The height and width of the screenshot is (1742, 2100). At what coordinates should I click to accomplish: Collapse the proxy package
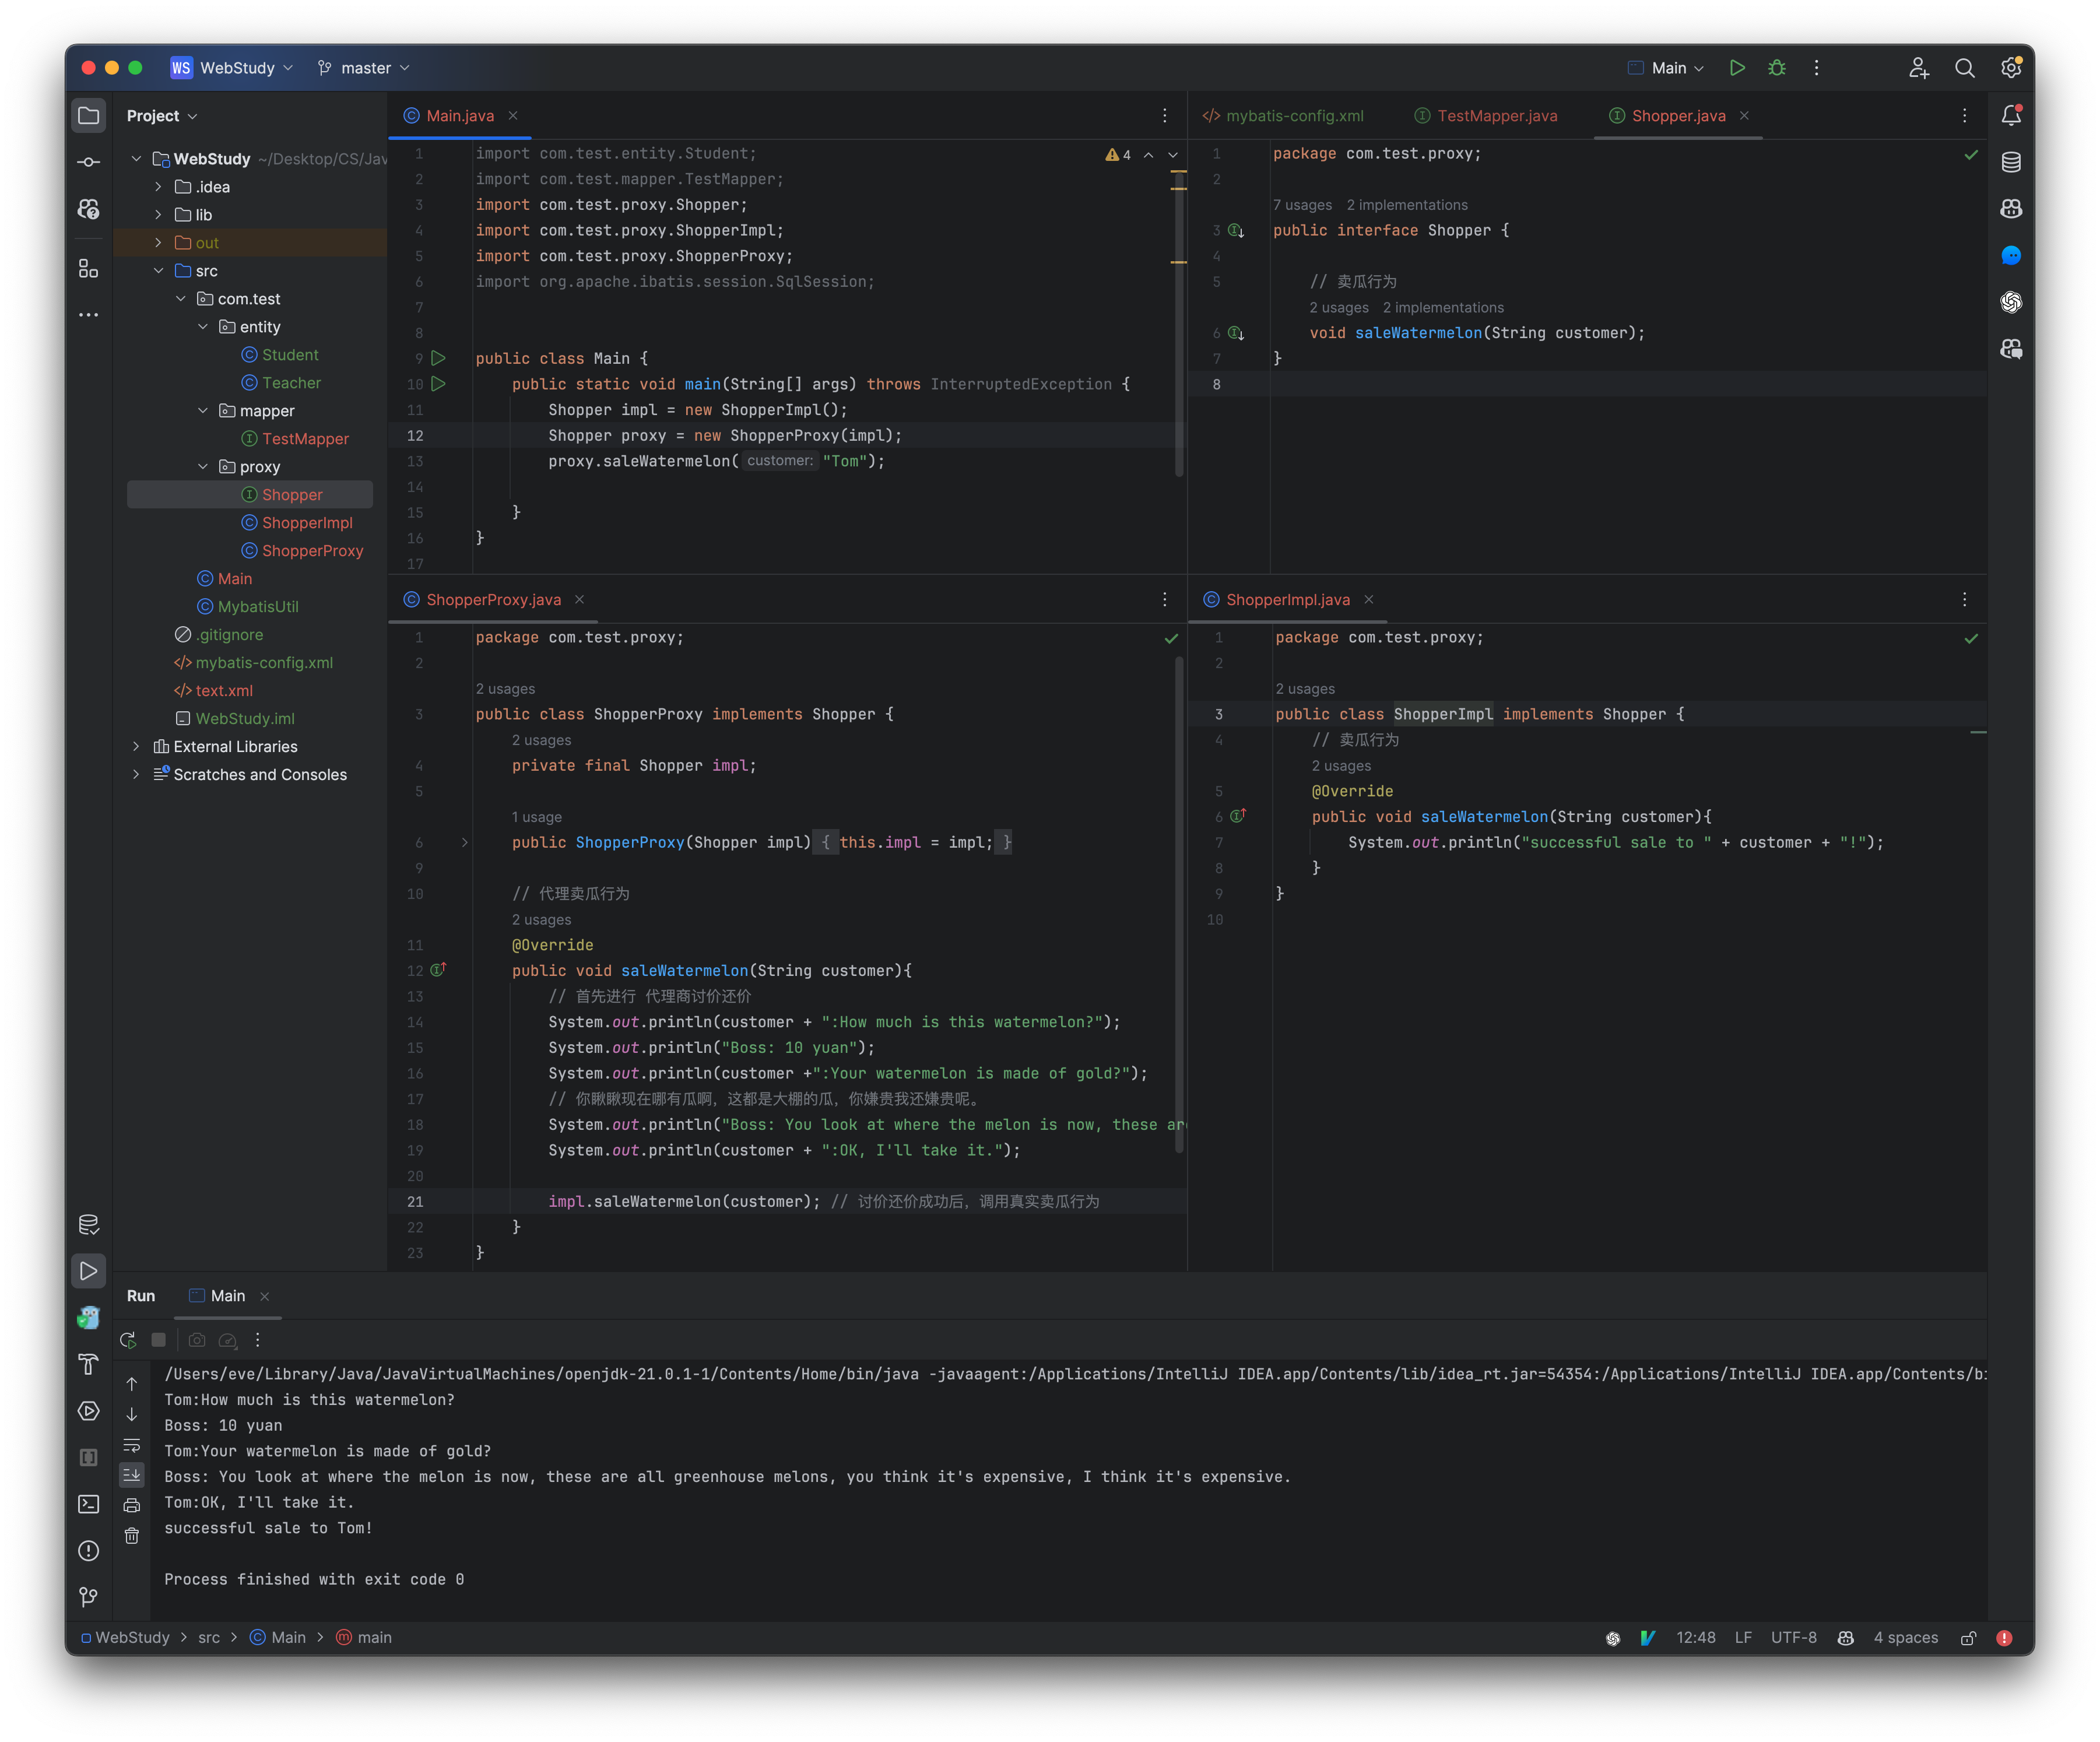pyautogui.click(x=203, y=467)
